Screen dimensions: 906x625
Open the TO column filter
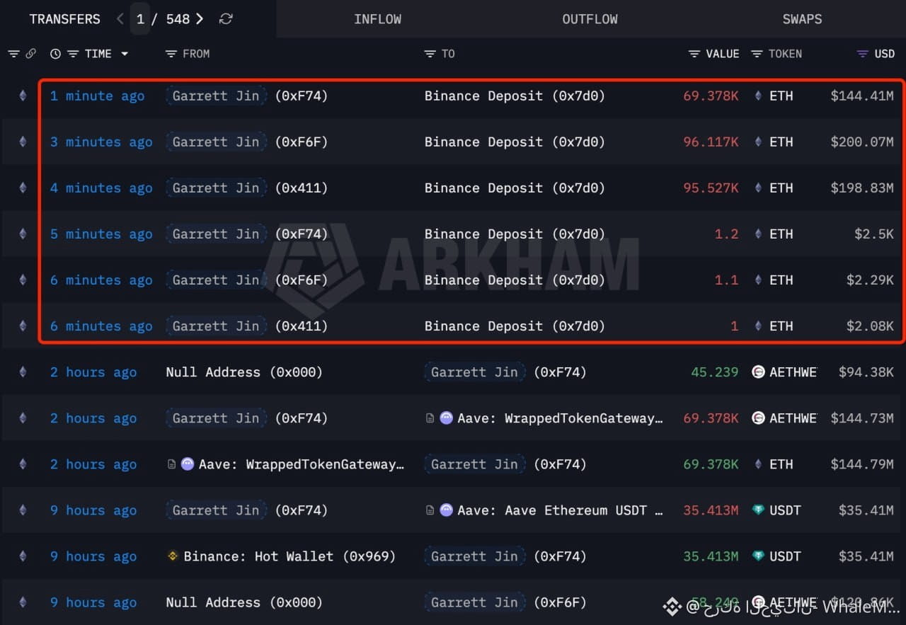(x=430, y=54)
